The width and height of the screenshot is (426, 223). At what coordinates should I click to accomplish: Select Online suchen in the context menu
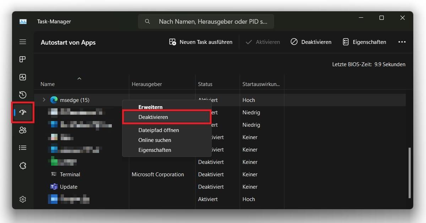tap(154, 140)
